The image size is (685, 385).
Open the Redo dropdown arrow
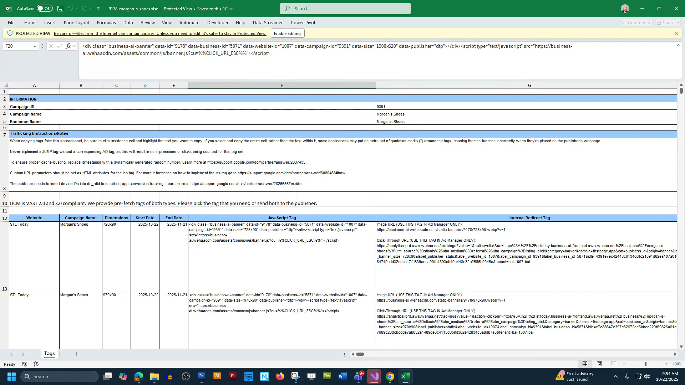(x=90, y=8)
